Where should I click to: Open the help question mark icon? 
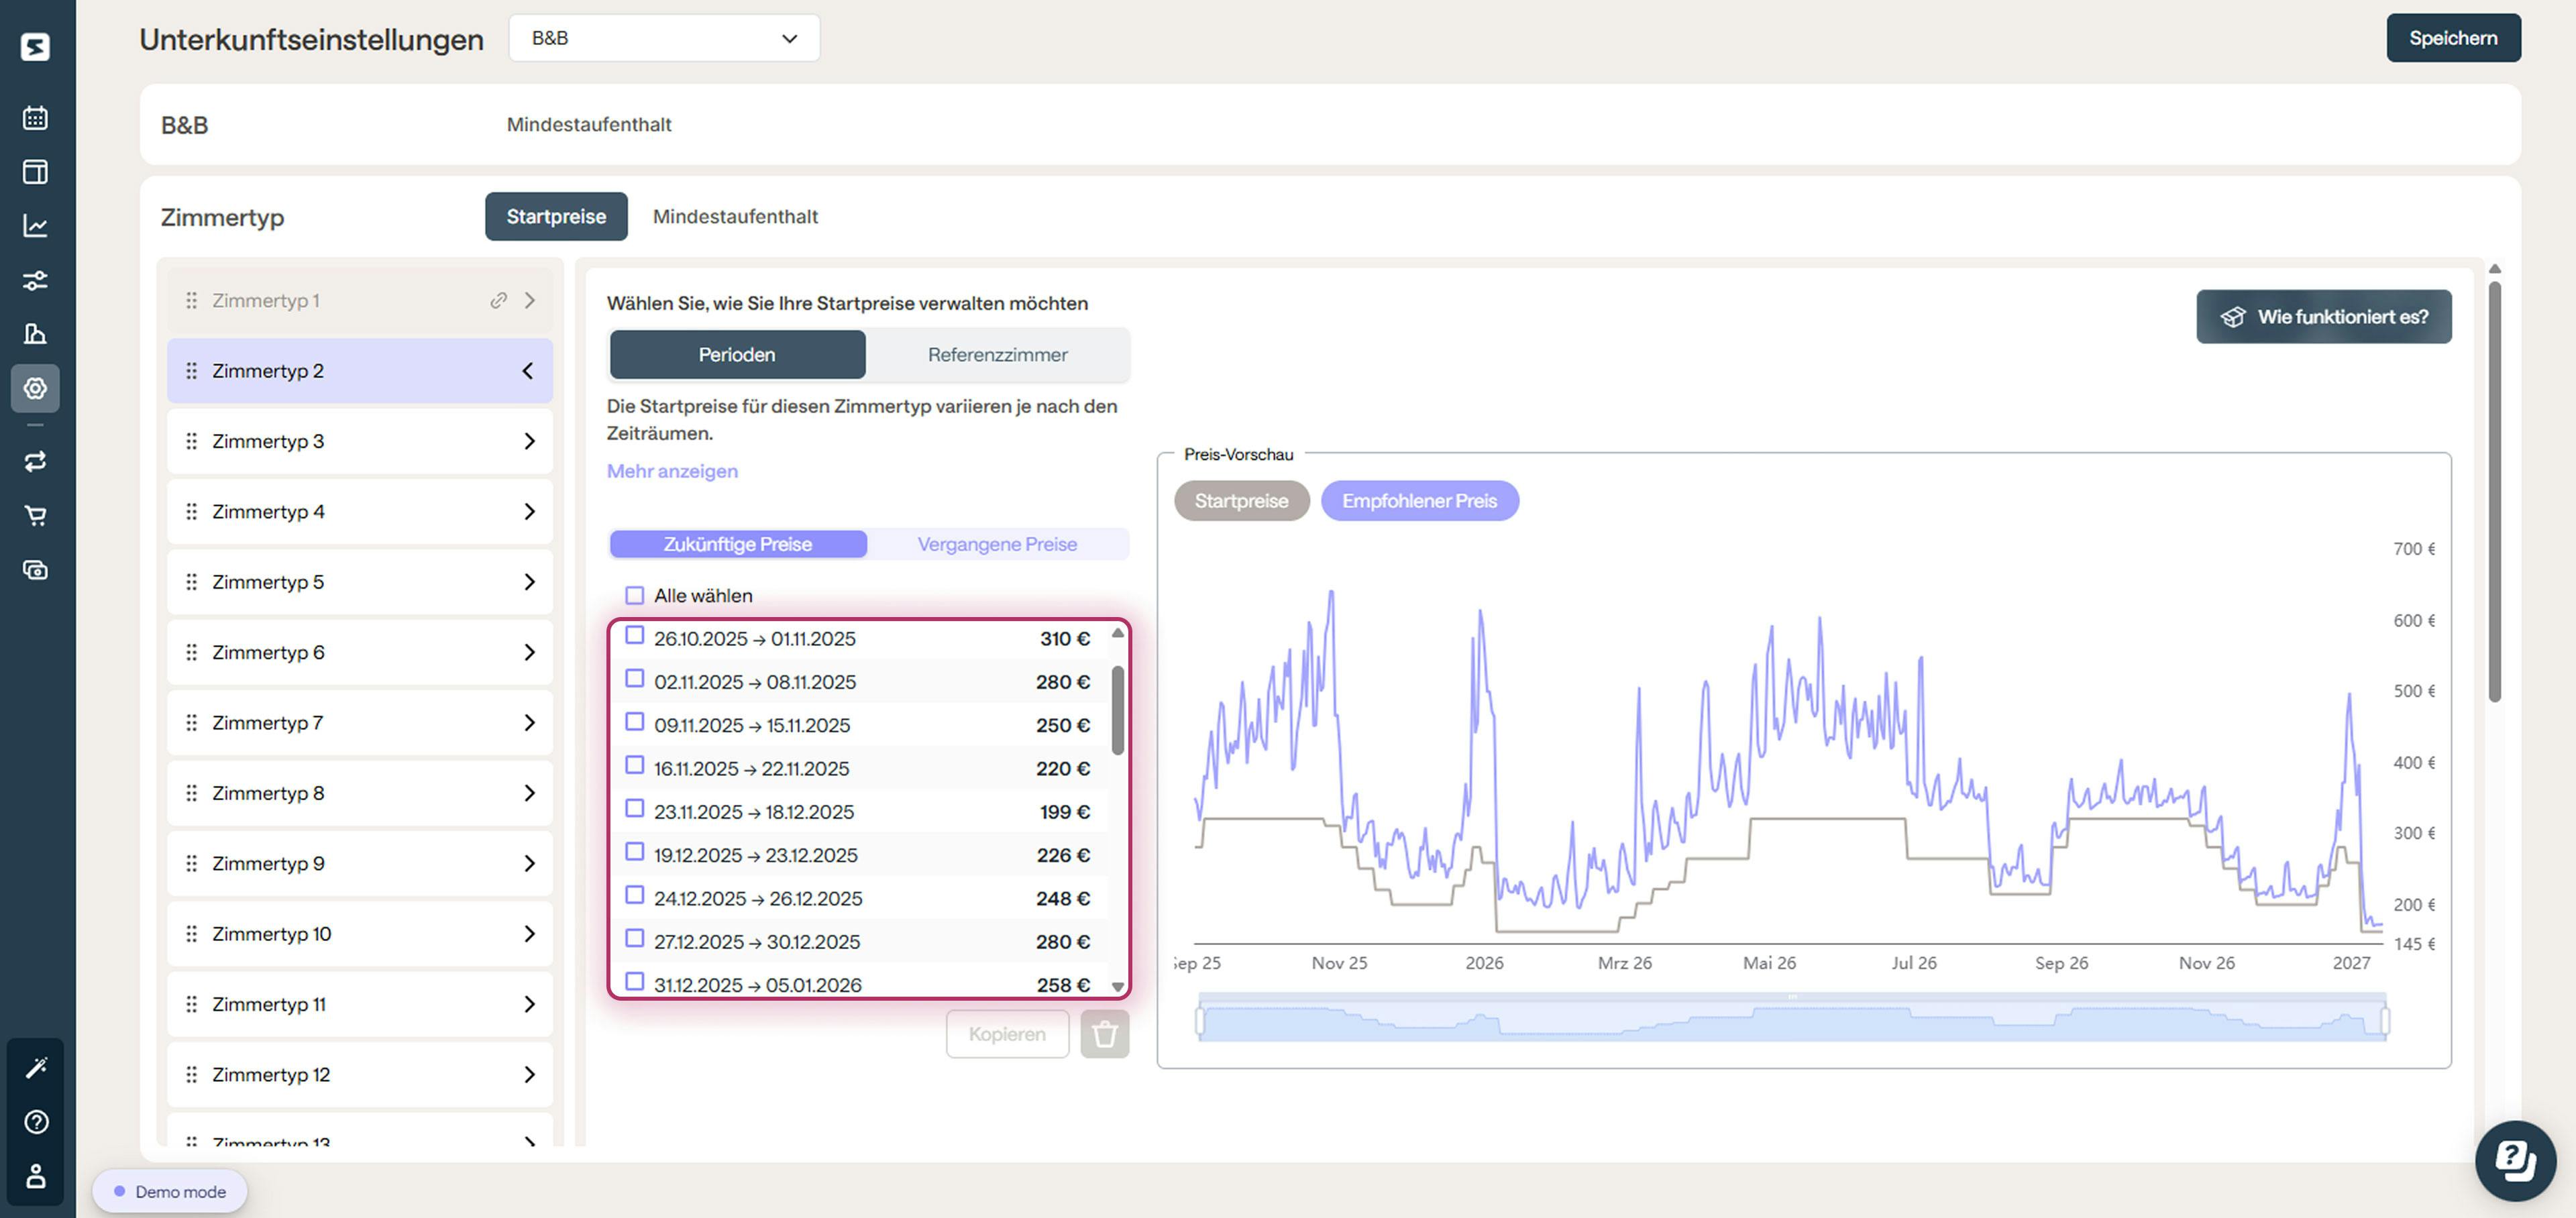pos(35,1121)
